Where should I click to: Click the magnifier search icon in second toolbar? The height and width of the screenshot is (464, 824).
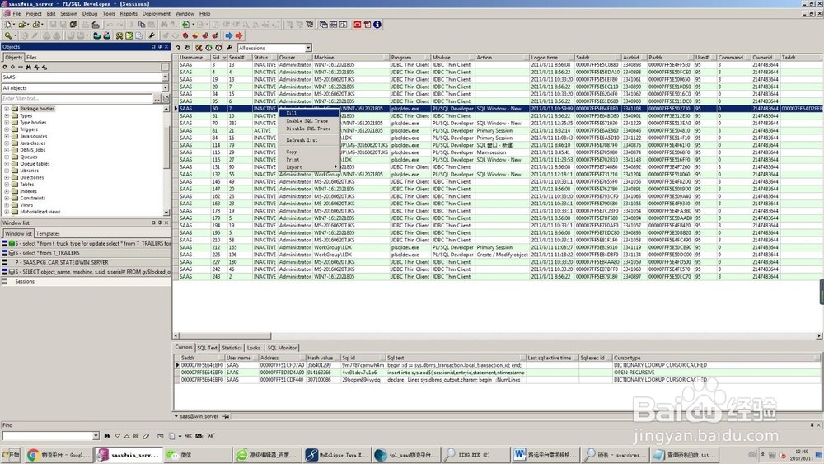(x=8, y=35)
